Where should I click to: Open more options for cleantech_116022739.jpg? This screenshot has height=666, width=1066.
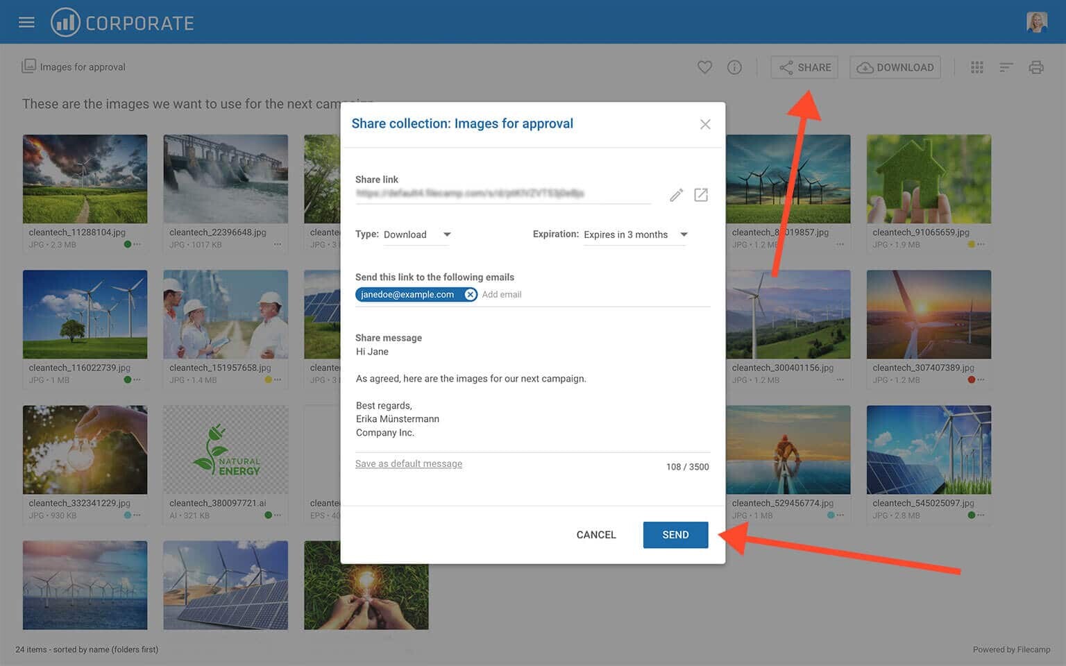tap(137, 379)
